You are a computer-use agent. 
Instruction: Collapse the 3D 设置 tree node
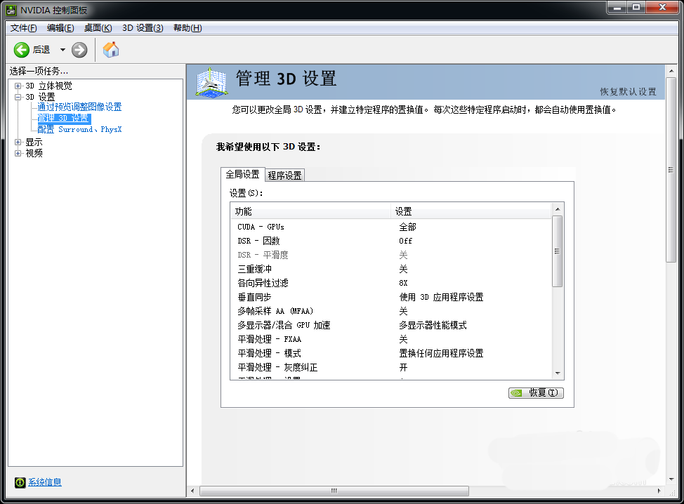(x=18, y=97)
